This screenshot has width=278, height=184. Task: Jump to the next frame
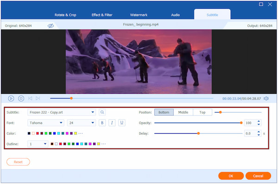click(38, 98)
